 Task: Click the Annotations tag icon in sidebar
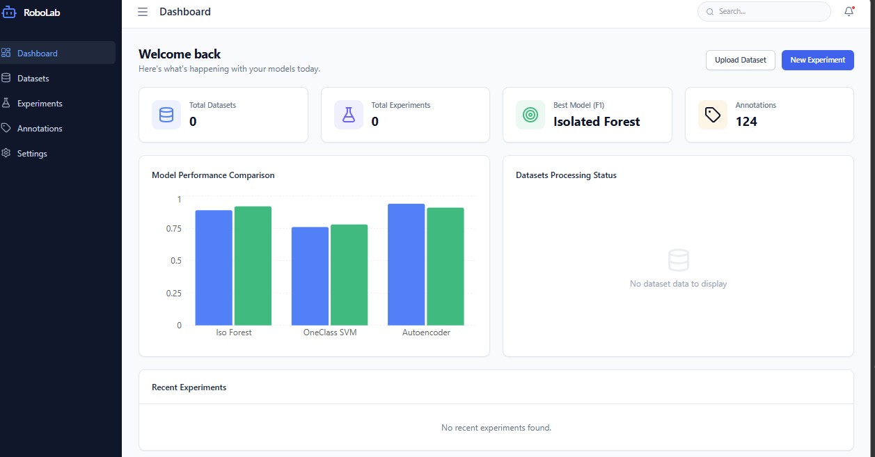[6, 128]
